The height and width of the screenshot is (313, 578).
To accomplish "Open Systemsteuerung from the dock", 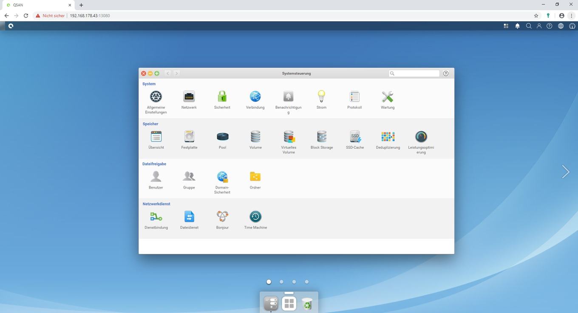I will click(x=271, y=303).
